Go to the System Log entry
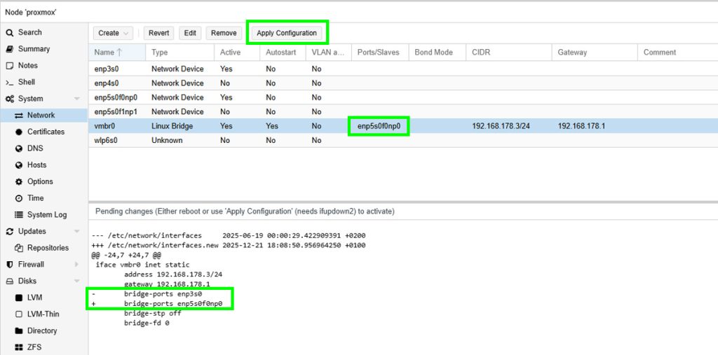The width and height of the screenshot is (718, 355). click(47, 215)
